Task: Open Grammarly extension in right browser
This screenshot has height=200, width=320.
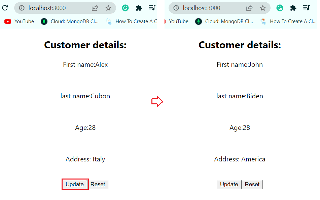Action: 280,8
